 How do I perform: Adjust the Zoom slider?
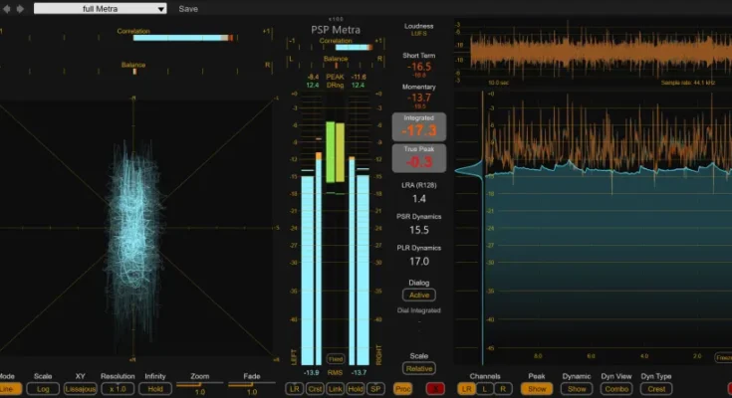(198, 385)
